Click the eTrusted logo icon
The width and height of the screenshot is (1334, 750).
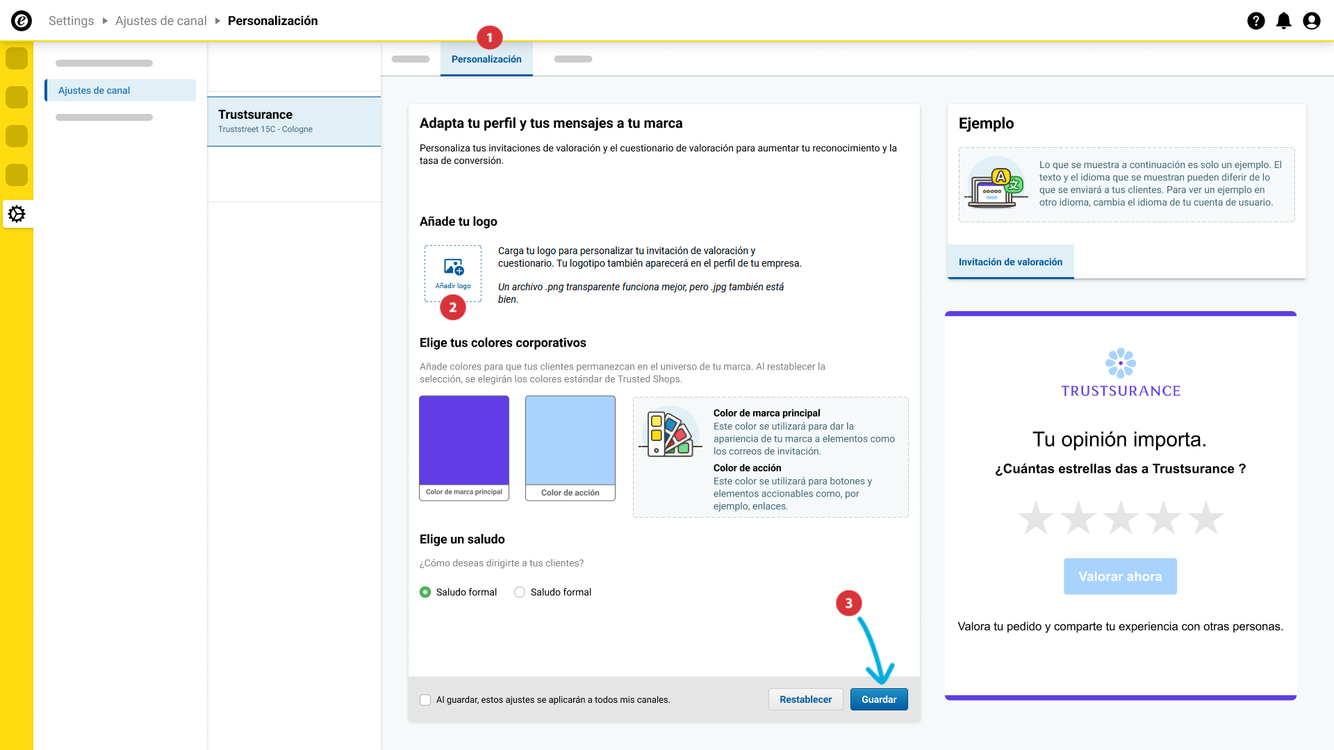tap(22, 21)
